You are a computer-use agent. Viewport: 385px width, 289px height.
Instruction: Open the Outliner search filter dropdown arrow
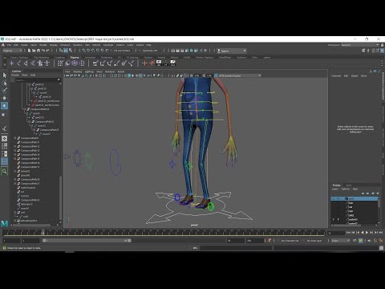point(59,79)
